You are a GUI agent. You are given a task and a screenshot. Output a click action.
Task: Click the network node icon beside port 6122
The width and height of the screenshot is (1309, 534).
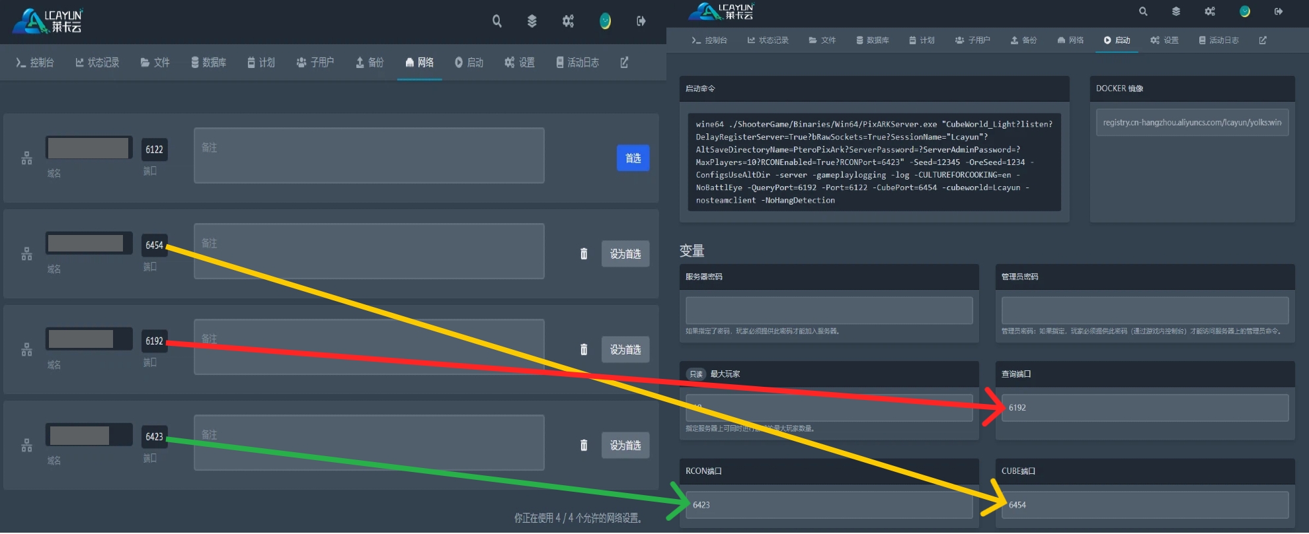click(26, 158)
